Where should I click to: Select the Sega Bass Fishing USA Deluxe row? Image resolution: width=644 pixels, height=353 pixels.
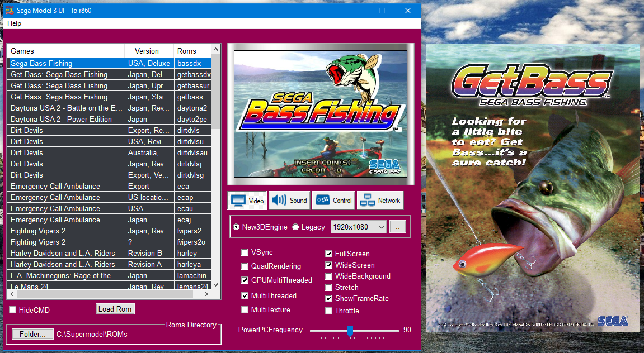click(109, 63)
